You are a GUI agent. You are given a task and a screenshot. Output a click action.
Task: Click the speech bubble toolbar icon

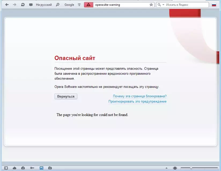tap(31, 5)
